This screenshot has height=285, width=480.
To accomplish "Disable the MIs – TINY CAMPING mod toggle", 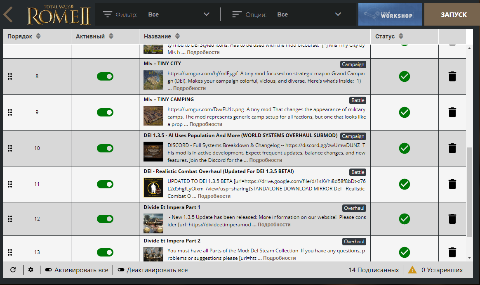I will point(105,112).
